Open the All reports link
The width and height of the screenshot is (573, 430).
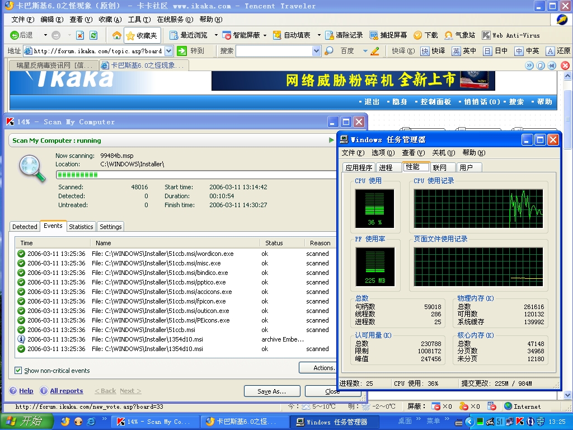pyautogui.click(x=66, y=391)
